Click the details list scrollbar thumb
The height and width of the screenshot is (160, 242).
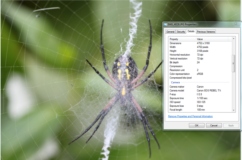[234, 63]
